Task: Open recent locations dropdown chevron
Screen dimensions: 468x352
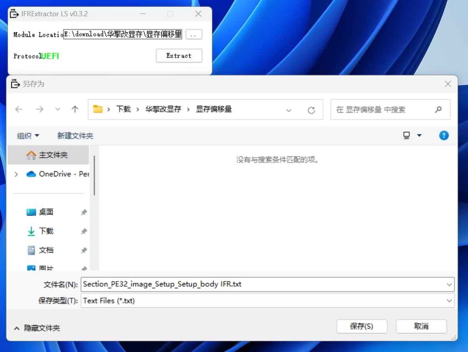Action: (58, 110)
